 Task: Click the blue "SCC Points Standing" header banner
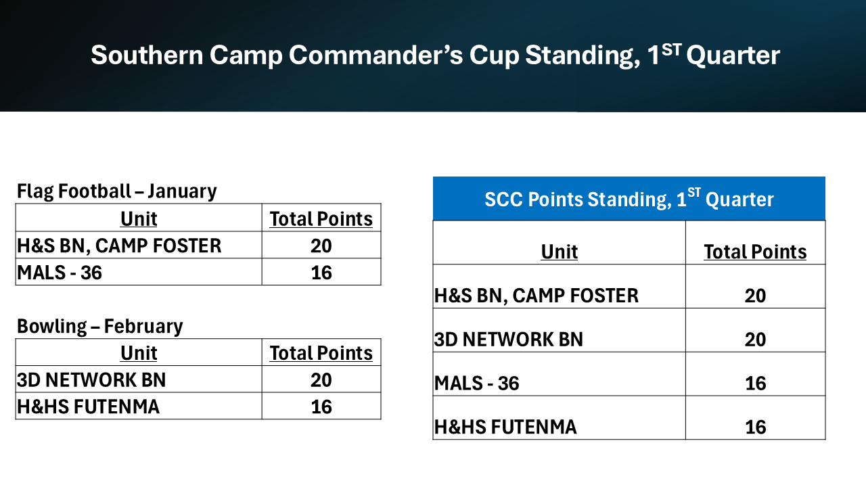click(x=629, y=200)
